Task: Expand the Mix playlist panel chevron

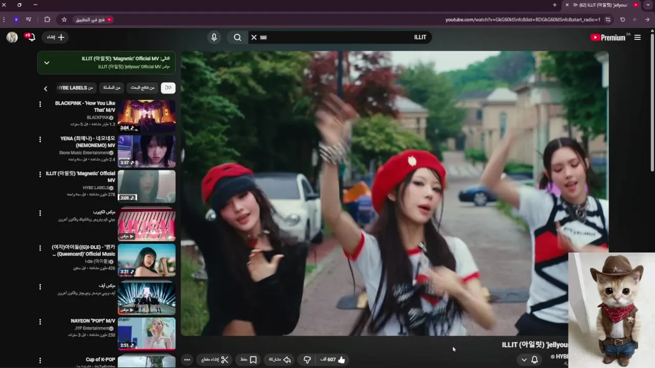Action: [47, 63]
